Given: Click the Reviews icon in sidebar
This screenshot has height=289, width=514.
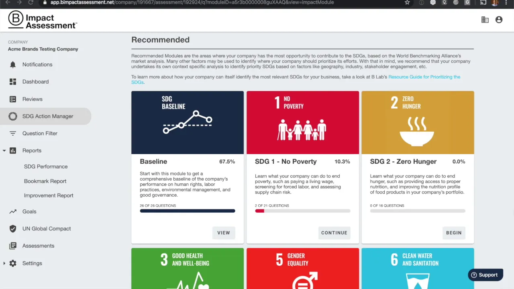Looking at the screenshot, I should pos(13,99).
